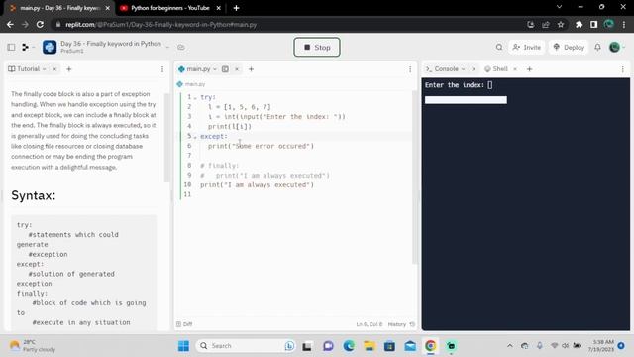Open the taskbar clock and date
634x357 pixels.
pos(601,346)
